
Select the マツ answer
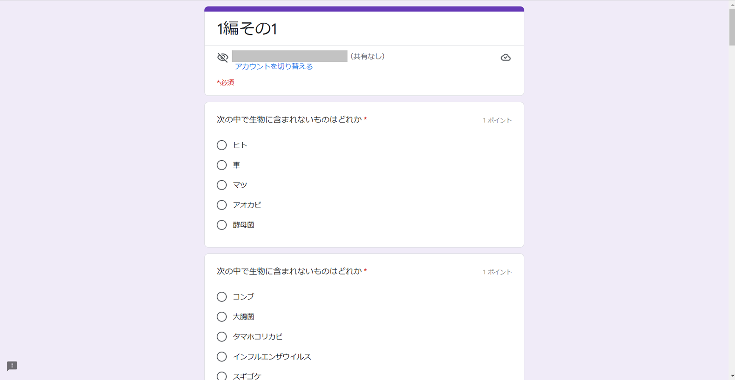222,185
